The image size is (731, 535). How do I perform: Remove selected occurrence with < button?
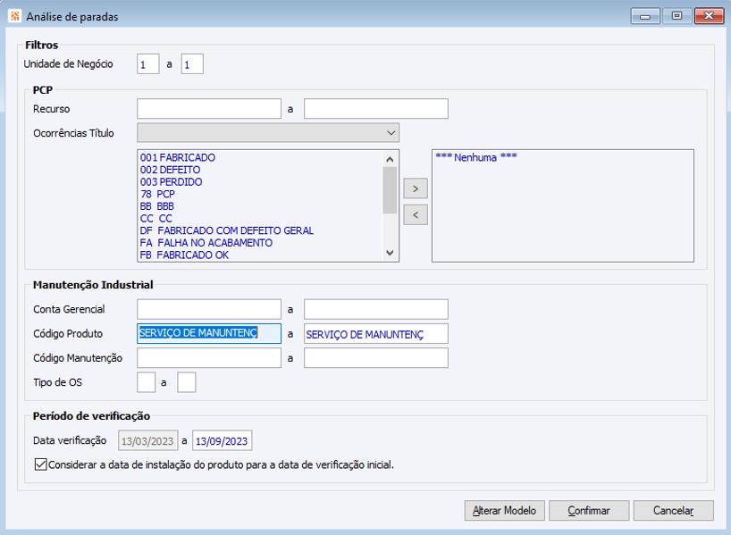(416, 215)
